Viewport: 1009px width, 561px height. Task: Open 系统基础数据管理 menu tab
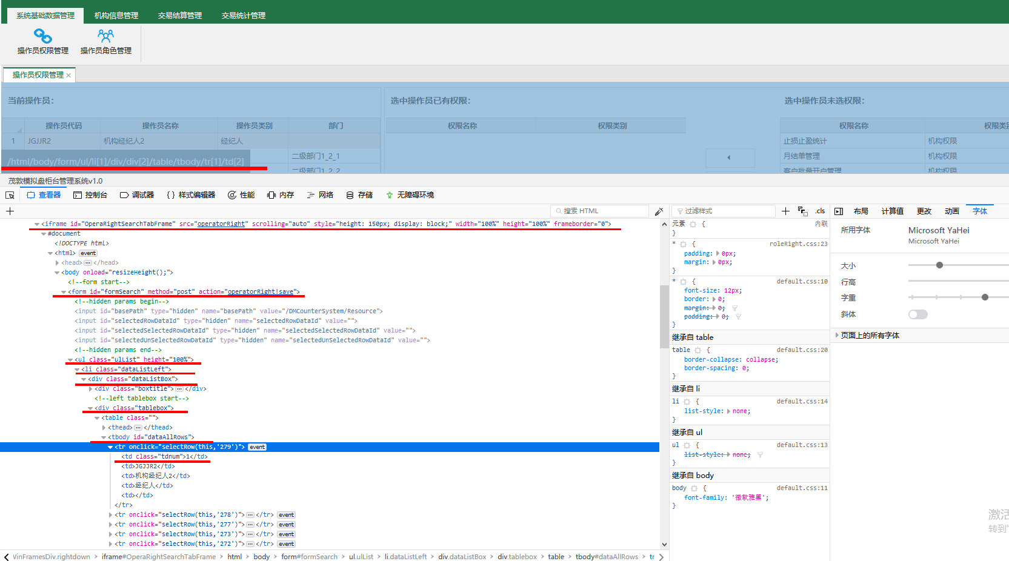(45, 15)
